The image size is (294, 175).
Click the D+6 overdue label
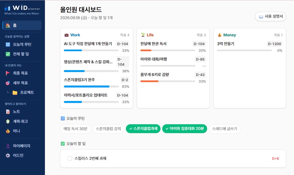pos(275,159)
